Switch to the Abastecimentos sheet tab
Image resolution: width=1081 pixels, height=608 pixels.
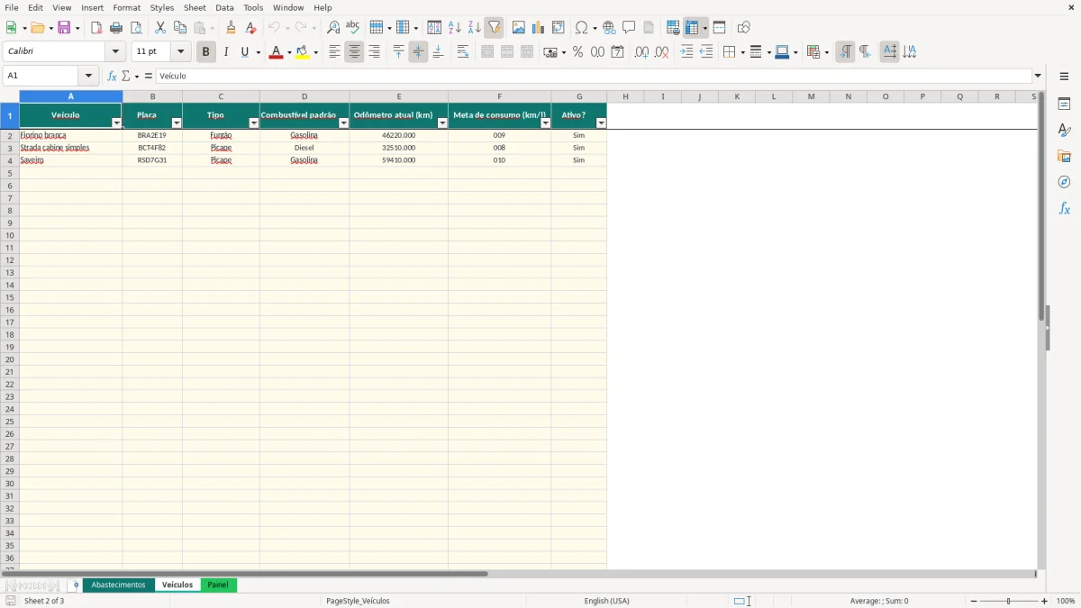(118, 585)
